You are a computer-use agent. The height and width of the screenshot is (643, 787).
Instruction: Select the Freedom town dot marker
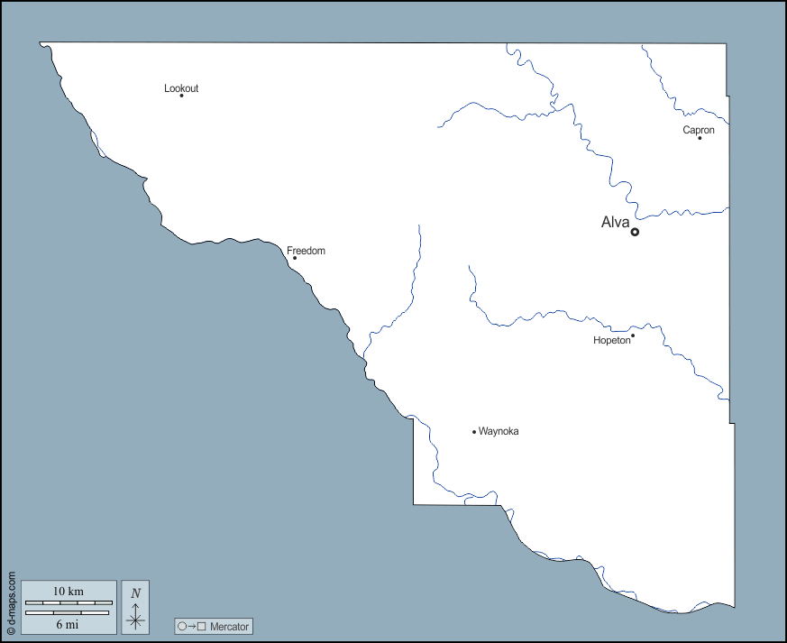(295, 258)
